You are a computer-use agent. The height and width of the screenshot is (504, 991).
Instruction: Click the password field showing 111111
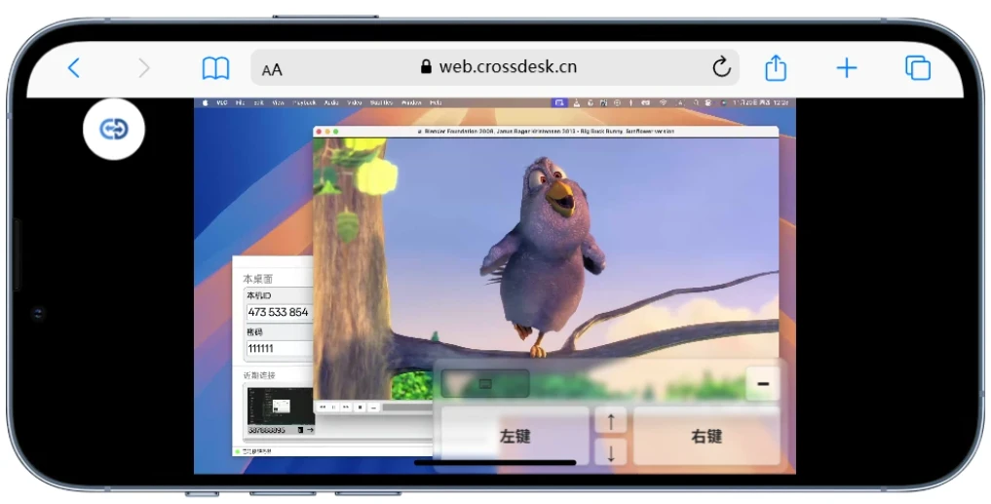pyautogui.click(x=279, y=349)
